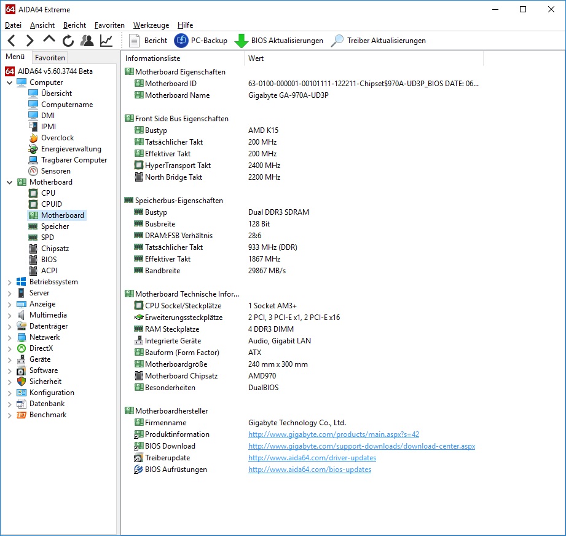This screenshot has width=566, height=536.
Task: Select the Bandbreite row
Action: pyautogui.click(x=302, y=271)
